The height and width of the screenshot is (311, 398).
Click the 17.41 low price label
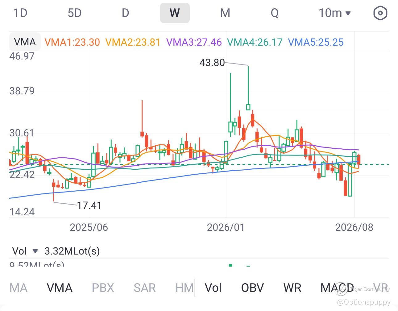tap(89, 205)
